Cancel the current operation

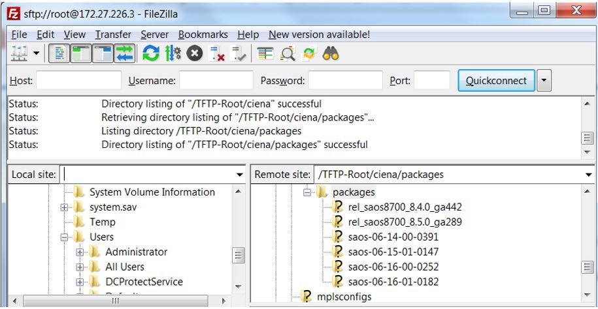click(x=193, y=55)
